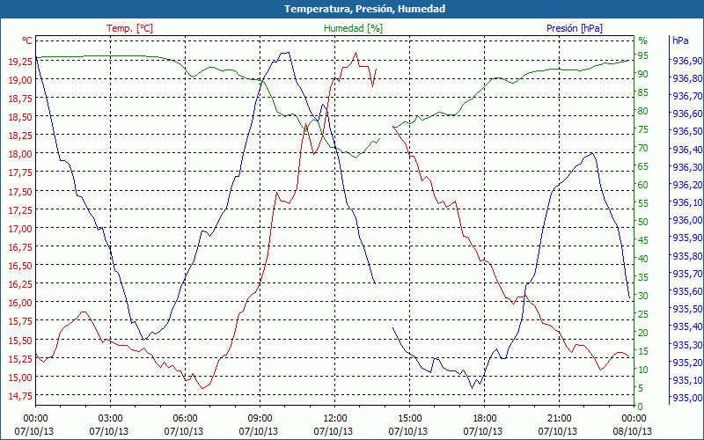
Task: Click the 03:00 time axis label
Action: pyautogui.click(x=110, y=419)
